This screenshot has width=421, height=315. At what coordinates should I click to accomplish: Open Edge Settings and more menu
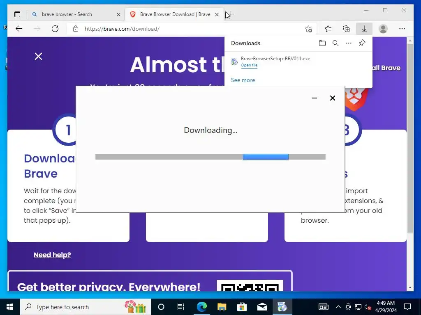(402, 29)
